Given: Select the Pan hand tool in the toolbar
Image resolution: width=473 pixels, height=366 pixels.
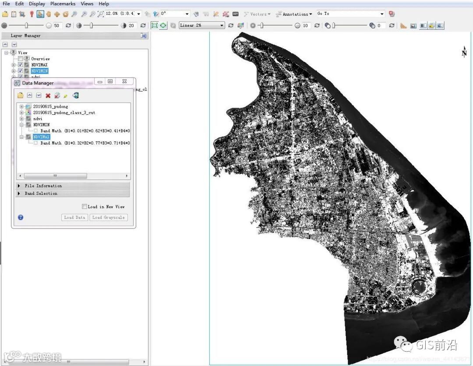Looking at the screenshot, I should (x=49, y=14).
